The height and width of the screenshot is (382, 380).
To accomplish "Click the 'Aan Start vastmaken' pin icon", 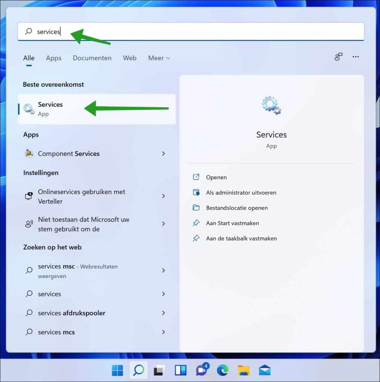I will 197,223.
